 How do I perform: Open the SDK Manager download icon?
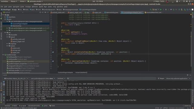click(185, 9)
